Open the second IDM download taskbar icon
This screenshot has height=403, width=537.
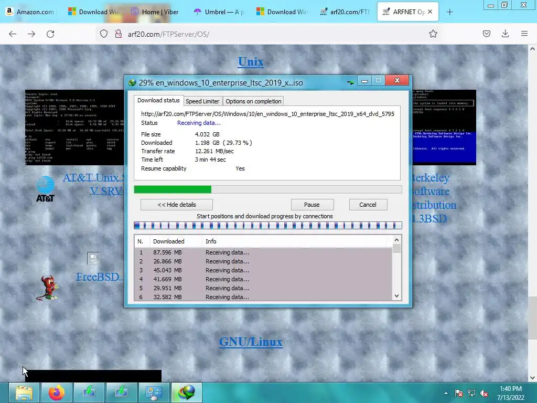click(x=122, y=393)
